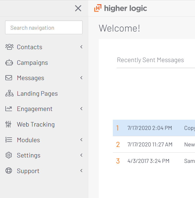Click the Engagement chart icon
This screenshot has height=198, width=195.
9,109
